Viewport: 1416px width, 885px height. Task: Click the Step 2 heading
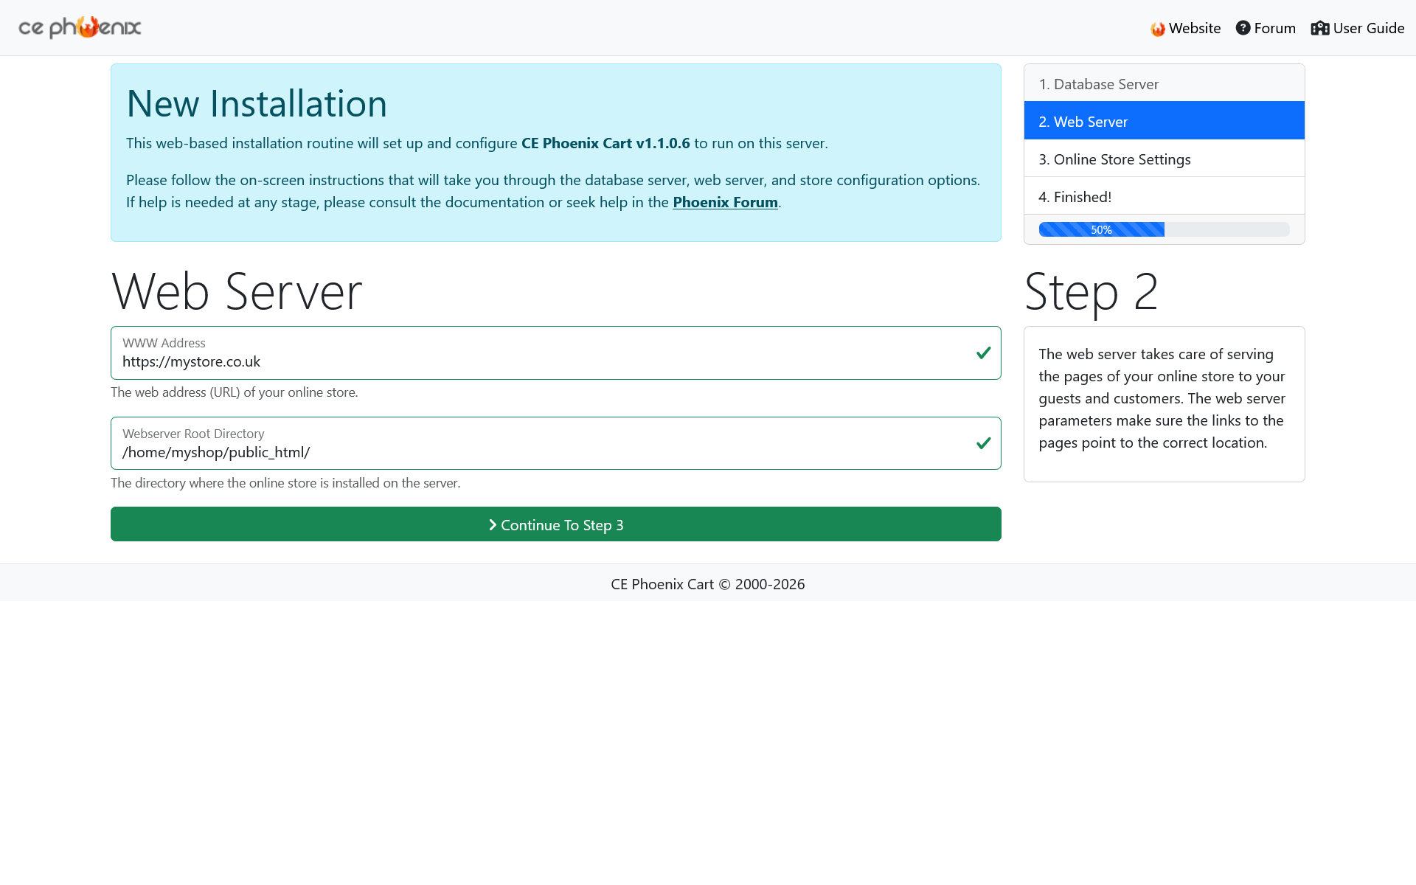point(1091,291)
